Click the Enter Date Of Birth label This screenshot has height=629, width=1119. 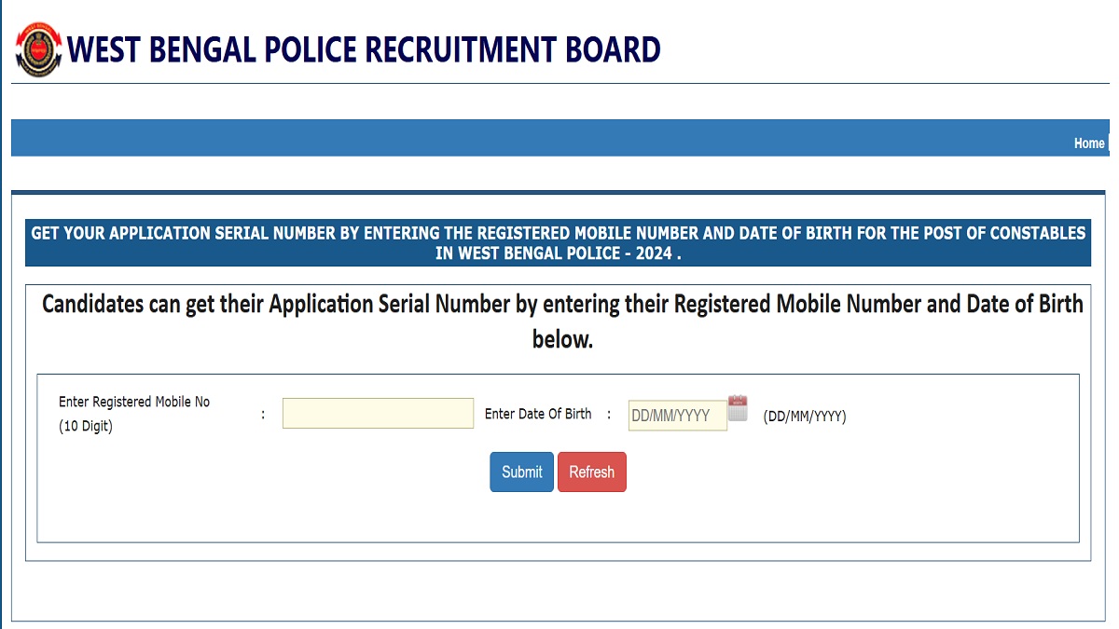click(x=539, y=414)
